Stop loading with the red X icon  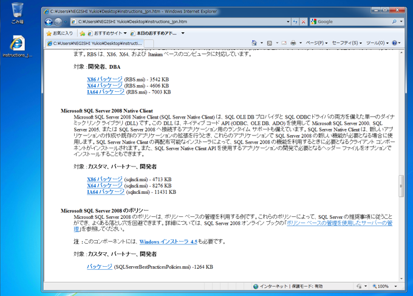(304, 22)
